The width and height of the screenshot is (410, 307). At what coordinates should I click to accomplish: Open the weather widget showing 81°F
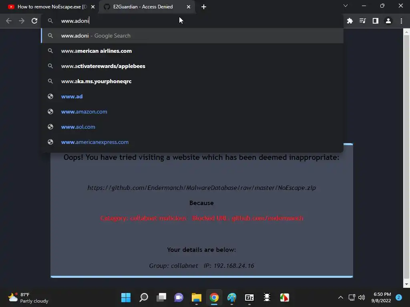[x=28, y=297]
